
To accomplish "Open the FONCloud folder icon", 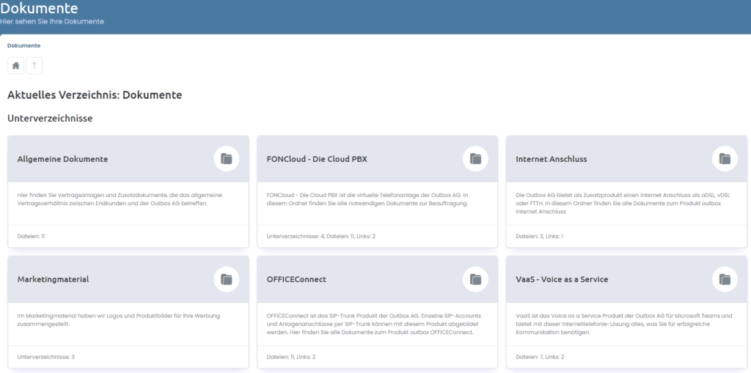I will (475, 158).
